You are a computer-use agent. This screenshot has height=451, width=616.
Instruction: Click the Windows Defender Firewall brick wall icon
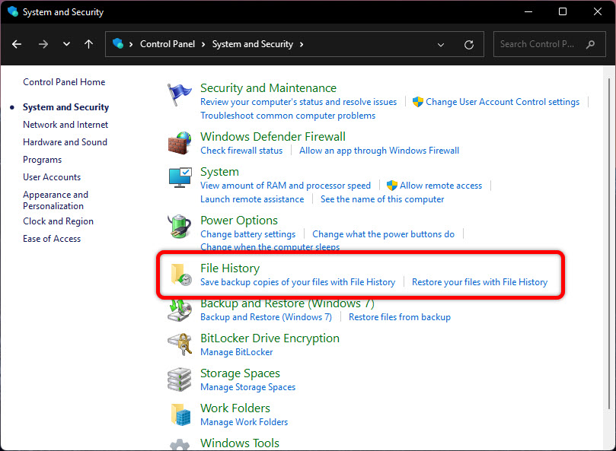180,143
